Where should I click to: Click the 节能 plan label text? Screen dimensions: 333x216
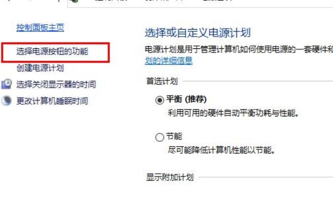[174, 136]
